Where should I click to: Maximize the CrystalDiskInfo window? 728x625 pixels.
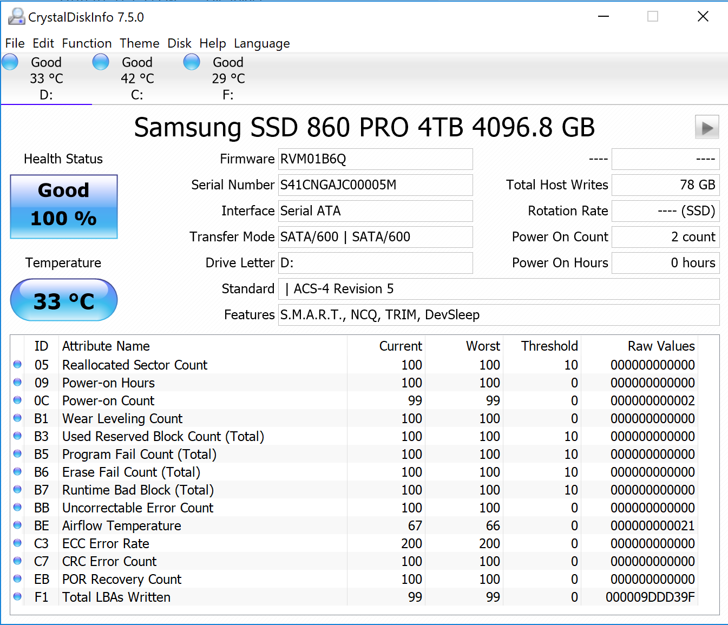[653, 17]
